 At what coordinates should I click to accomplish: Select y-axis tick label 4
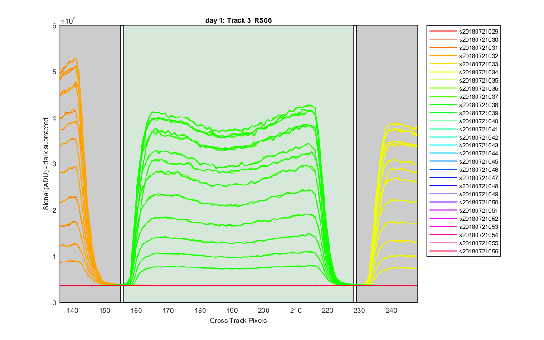[x=55, y=118]
